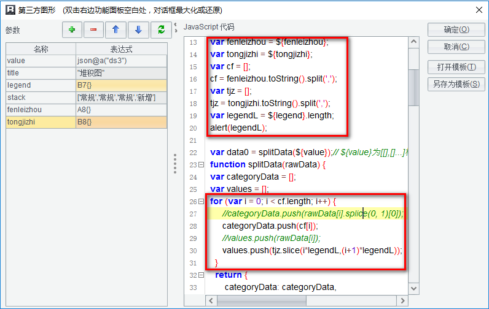Select the 名称 column header
The height and width of the screenshot is (309, 489).
(41, 49)
